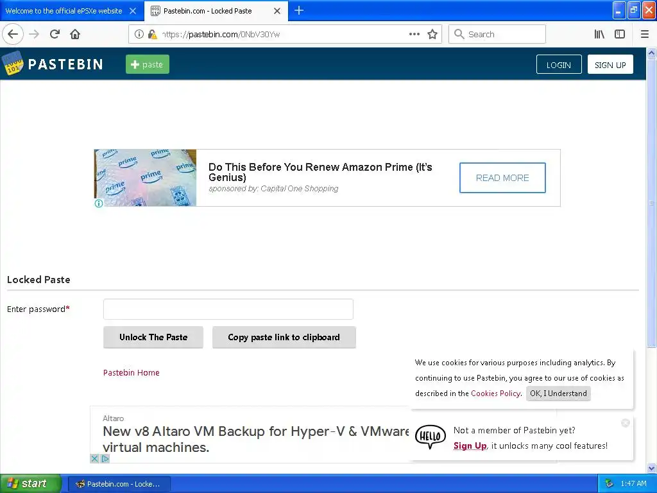Image resolution: width=657 pixels, height=493 pixels.
Task: Open the Library bookshelf icon
Action: coord(600,35)
